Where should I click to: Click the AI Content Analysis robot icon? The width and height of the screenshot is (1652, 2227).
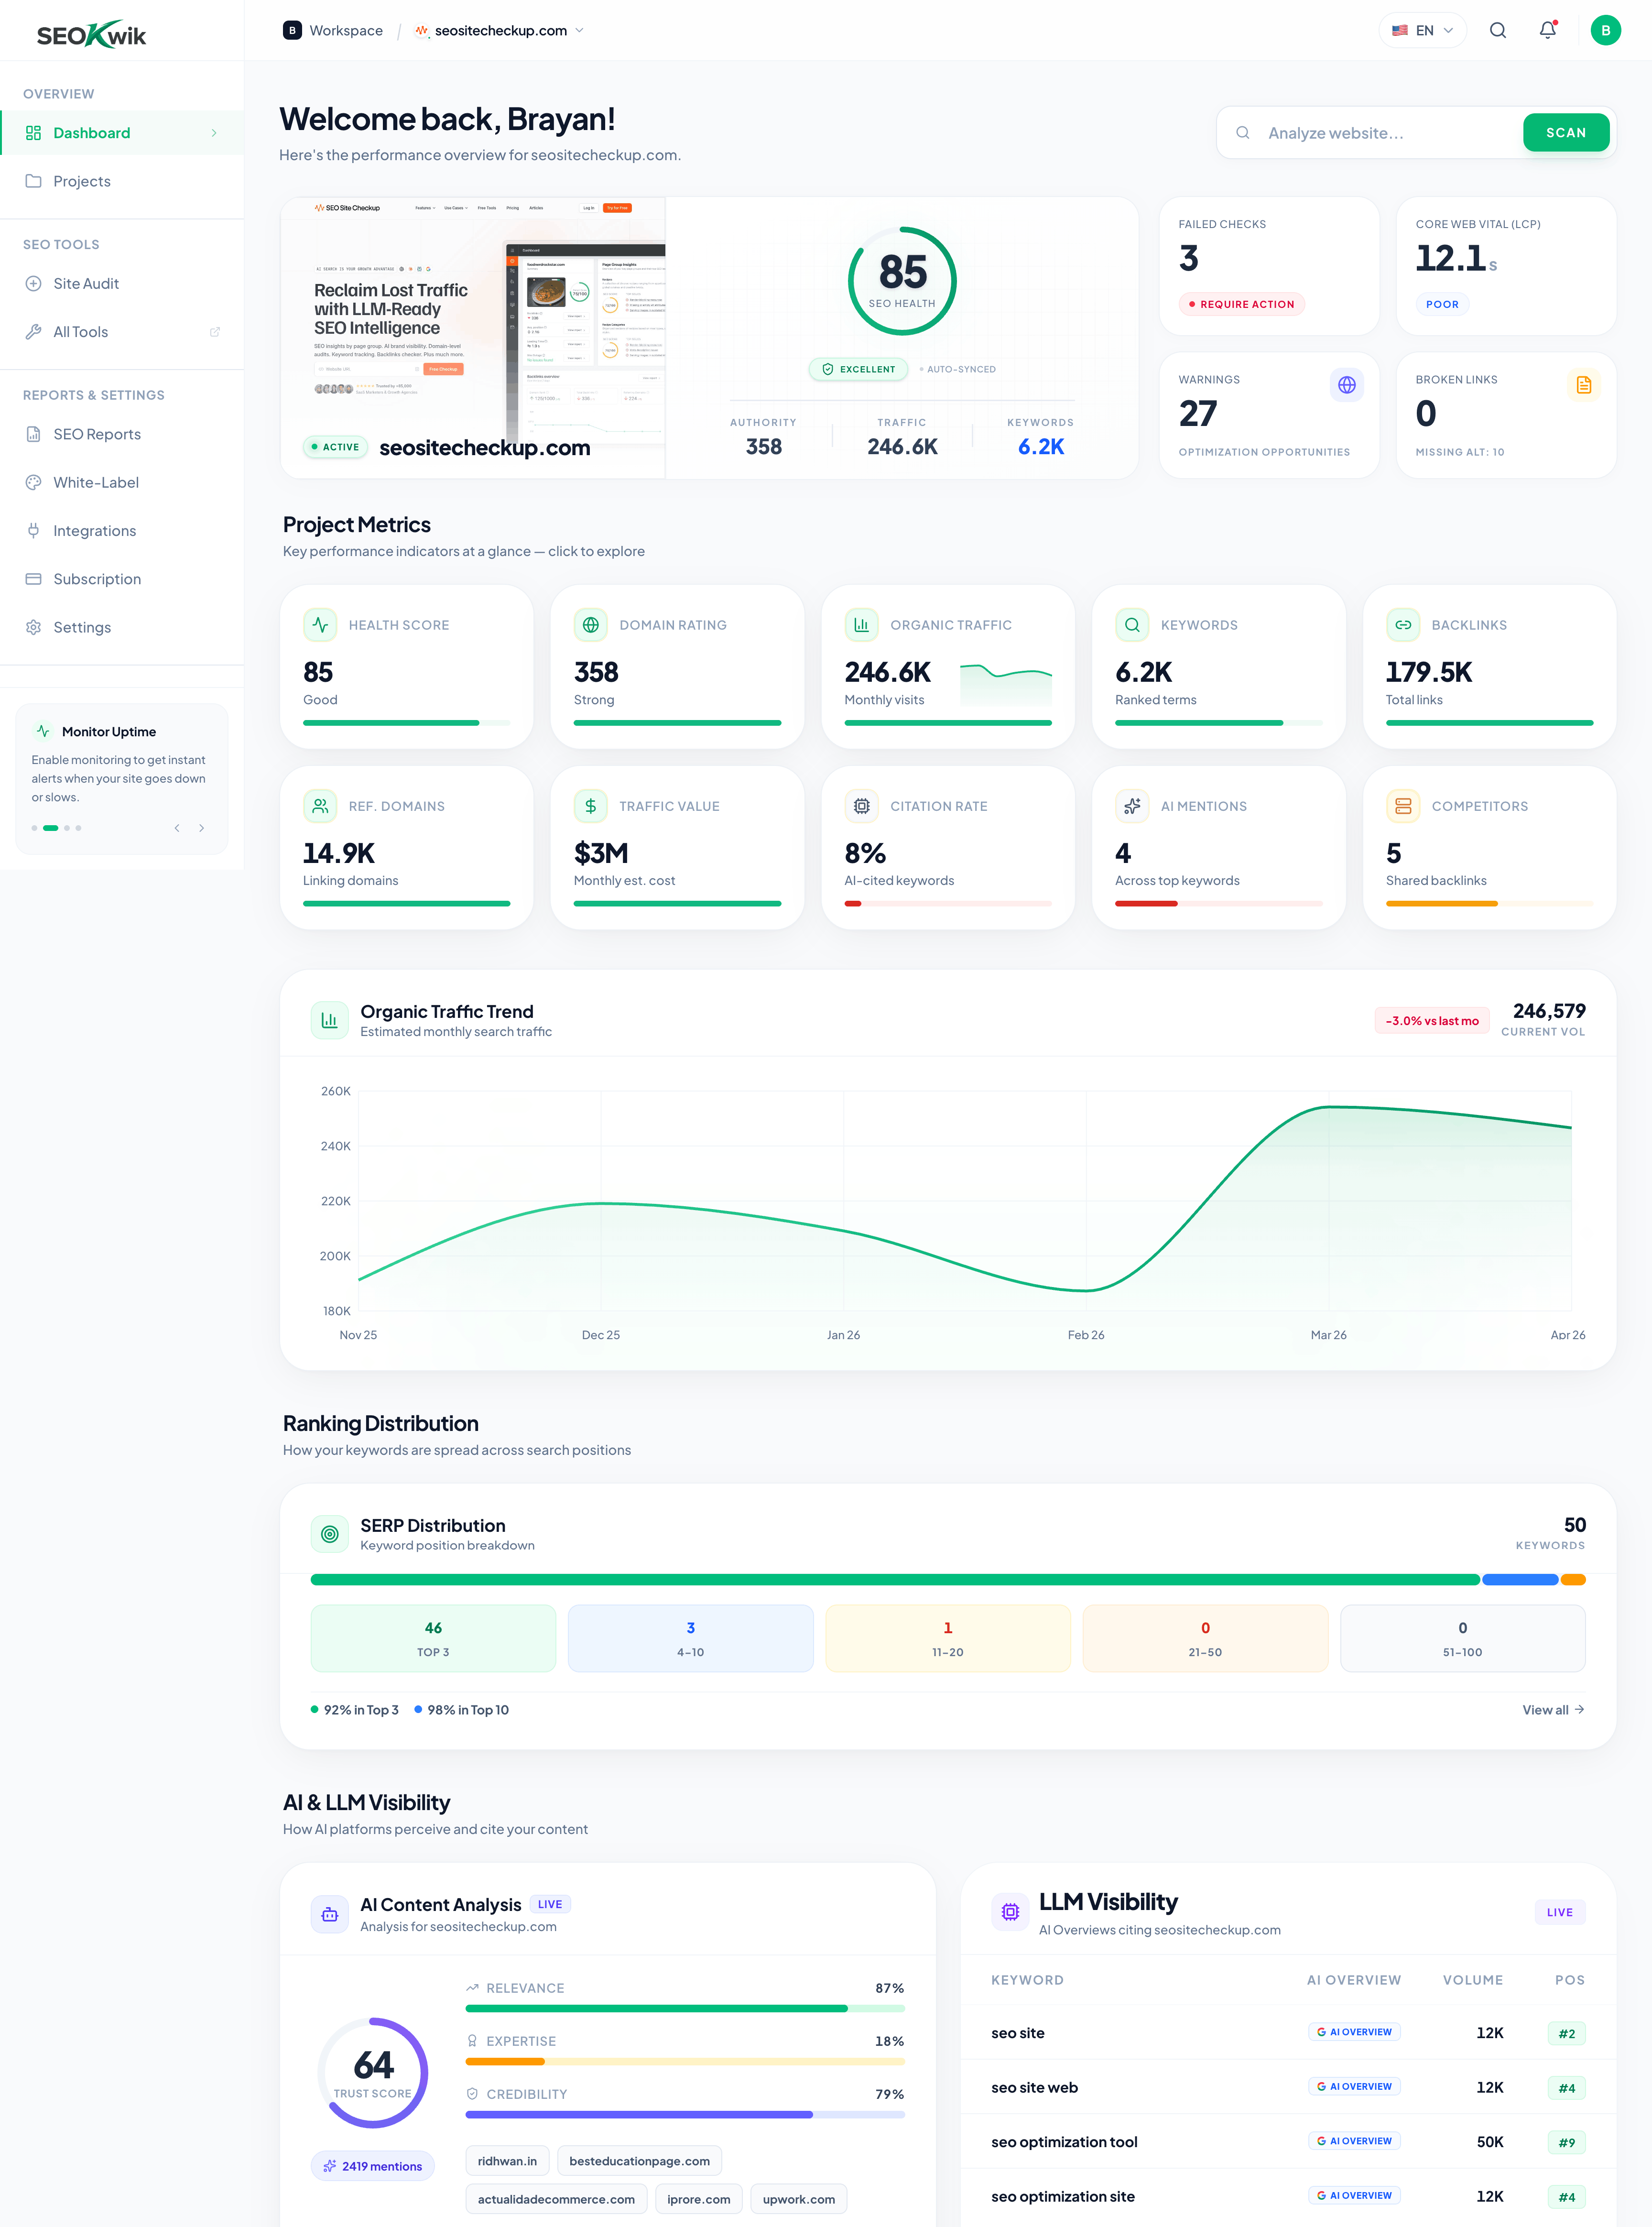(330, 1914)
